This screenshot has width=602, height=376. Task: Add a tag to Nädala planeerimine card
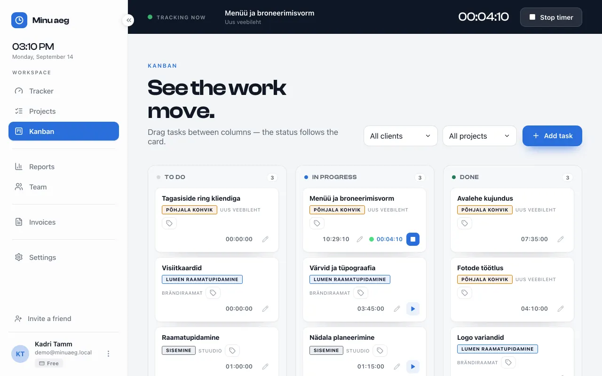380,351
